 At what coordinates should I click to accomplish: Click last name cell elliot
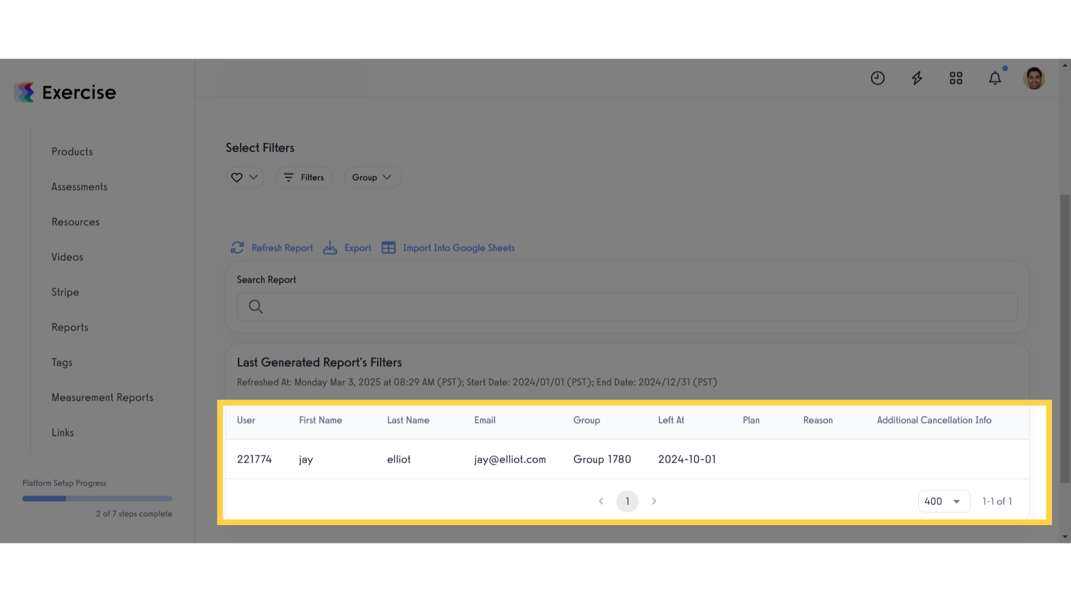coord(399,459)
